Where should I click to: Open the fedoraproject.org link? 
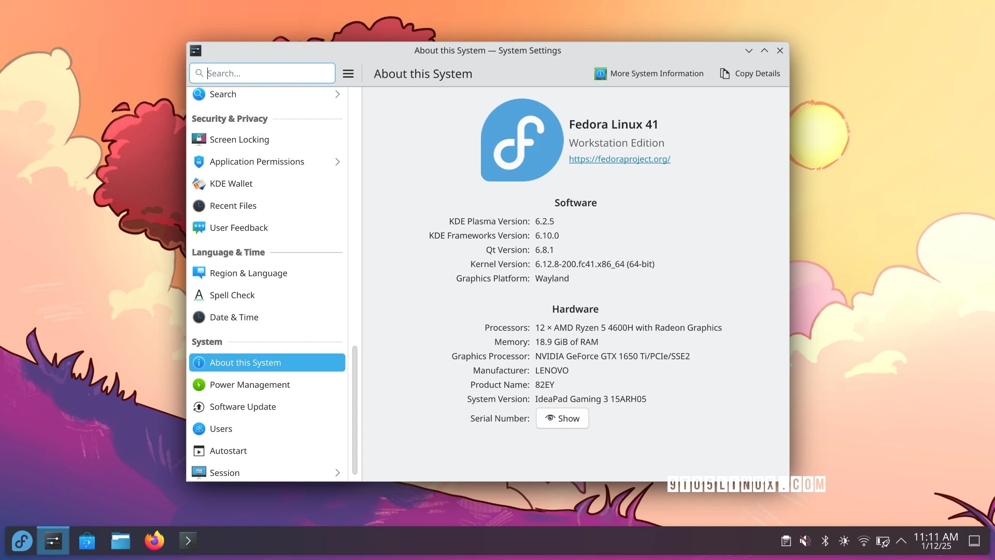[619, 159]
